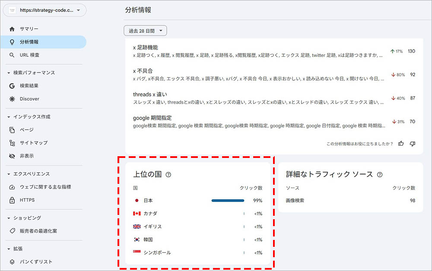Open the 分析情報 menu item

pyautogui.click(x=29, y=42)
